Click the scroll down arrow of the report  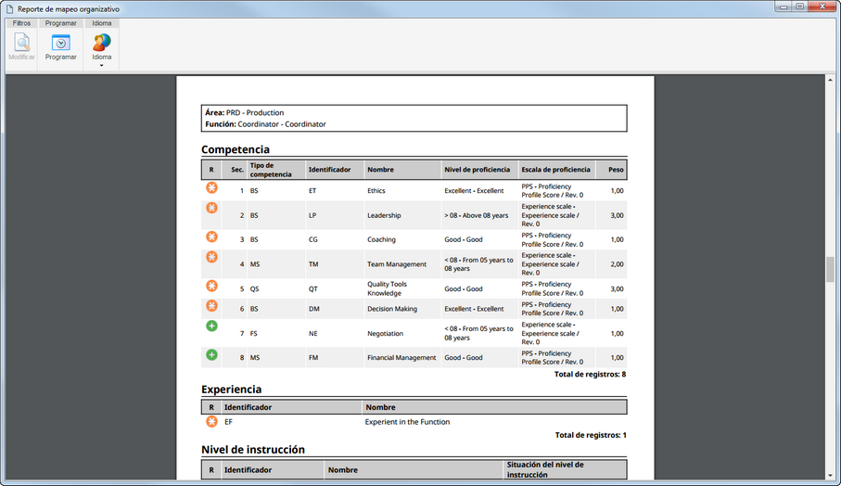coord(830,475)
